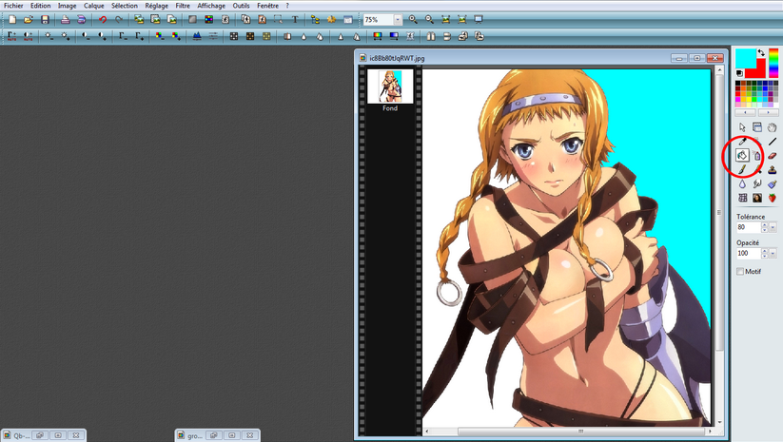Click the cyan foreground color swatch
The image size is (783, 442).
click(x=745, y=58)
